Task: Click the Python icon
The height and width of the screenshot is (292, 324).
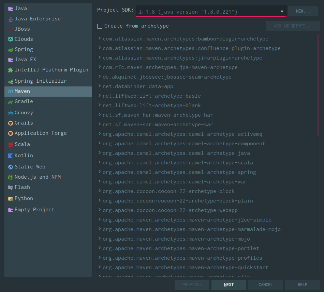Action: [11, 199]
